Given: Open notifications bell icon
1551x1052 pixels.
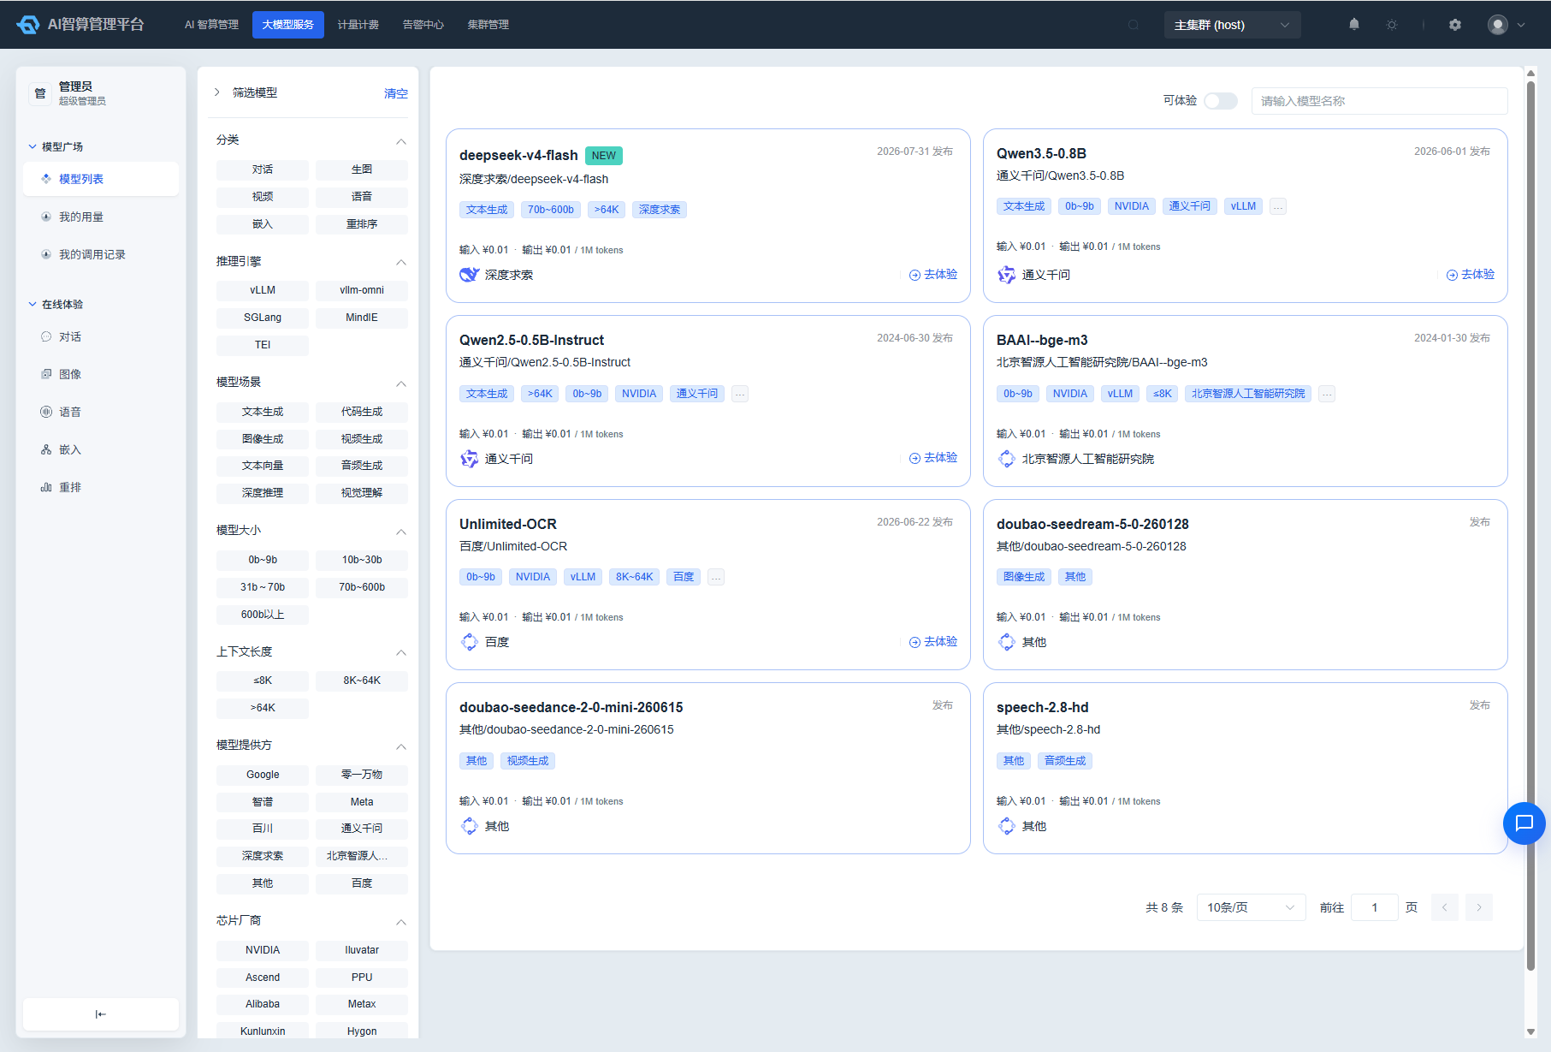Looking at the screenshot, I should click(x=1354, y=25).
